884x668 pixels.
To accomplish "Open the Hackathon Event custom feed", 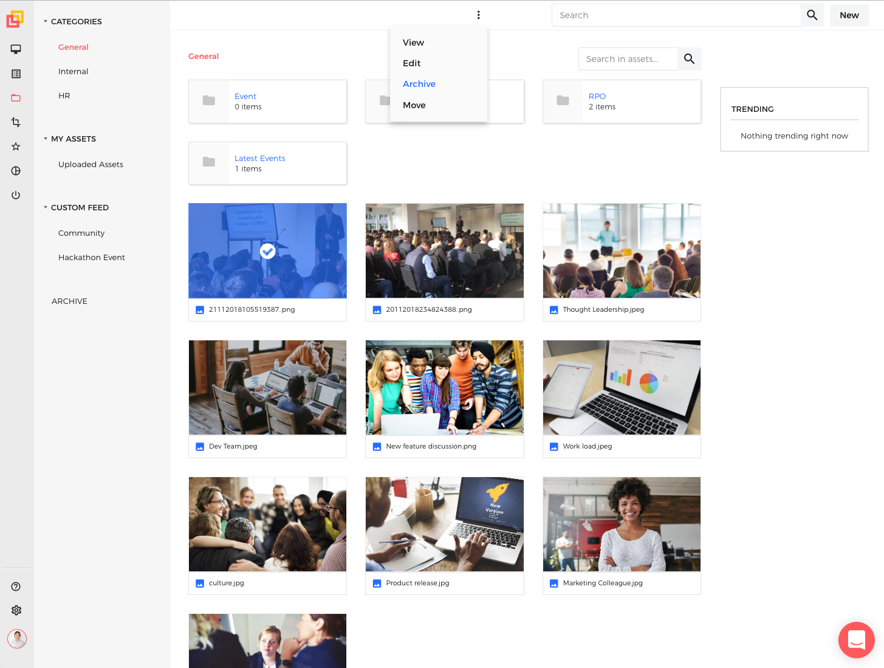I will 91,257.
